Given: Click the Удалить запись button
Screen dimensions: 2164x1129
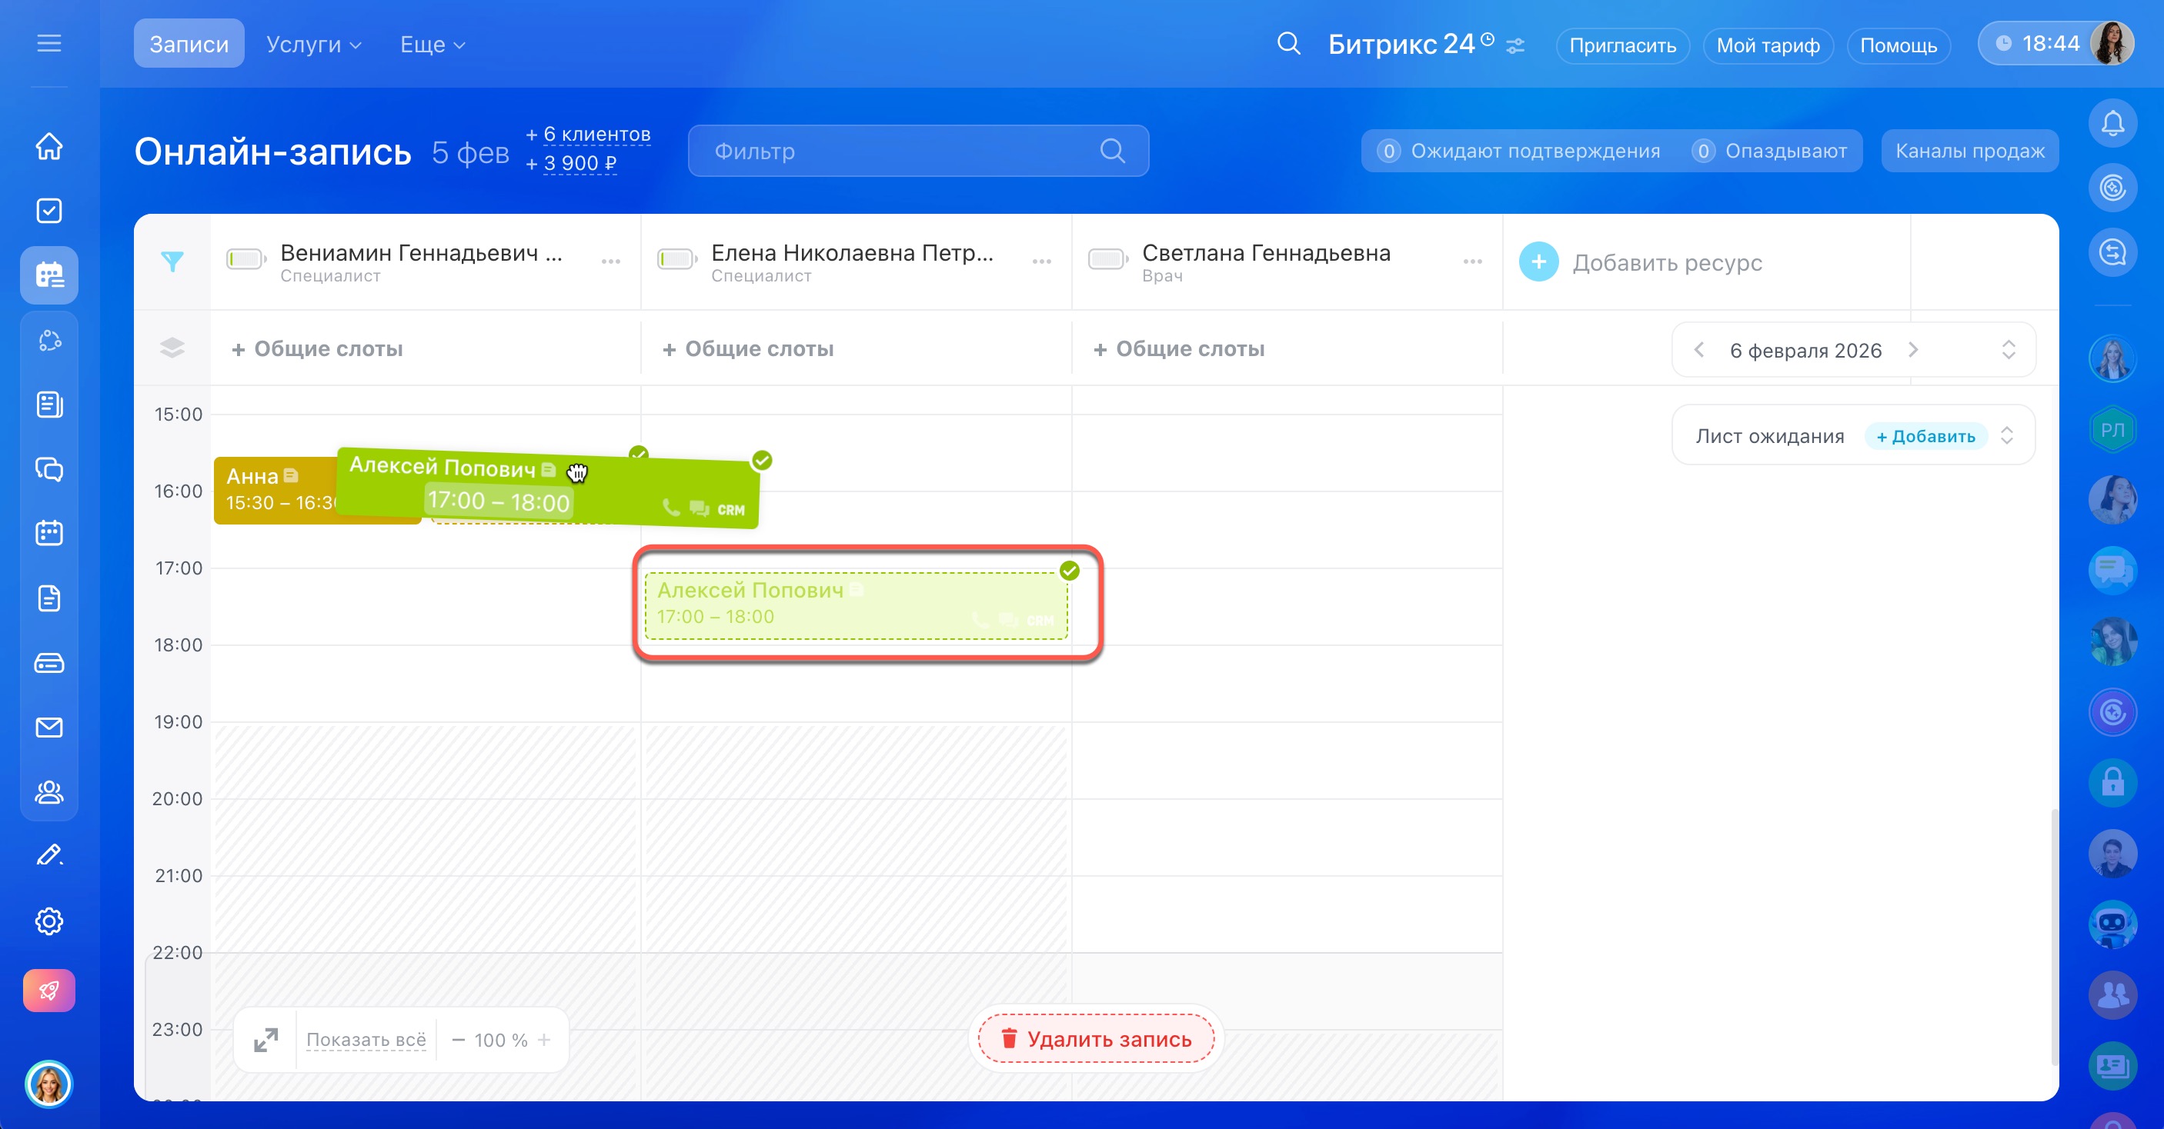Looking at the screenshot, I should [1095, 1039].
